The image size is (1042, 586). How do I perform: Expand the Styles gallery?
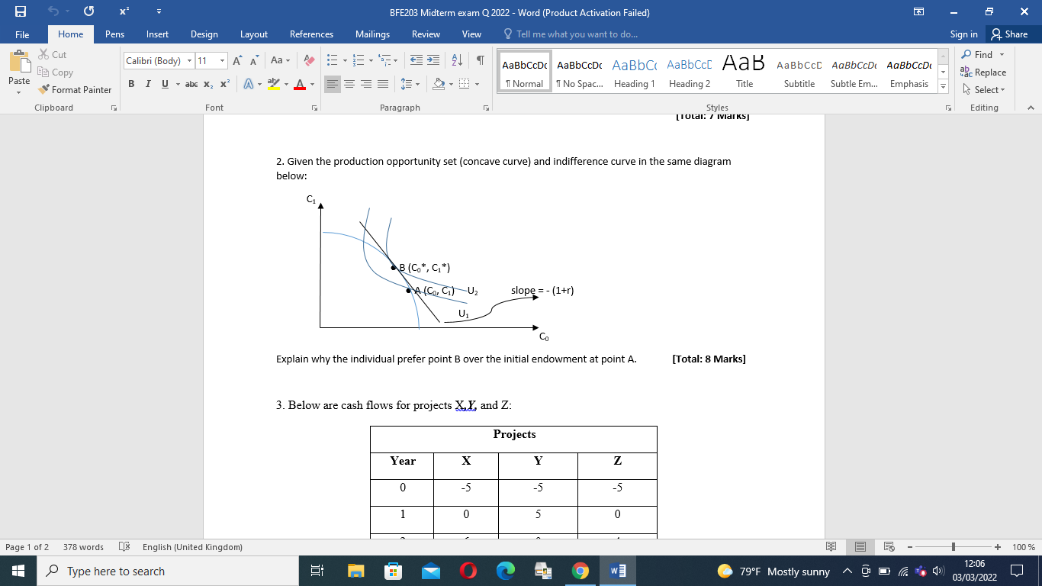[x=945, y=87]
